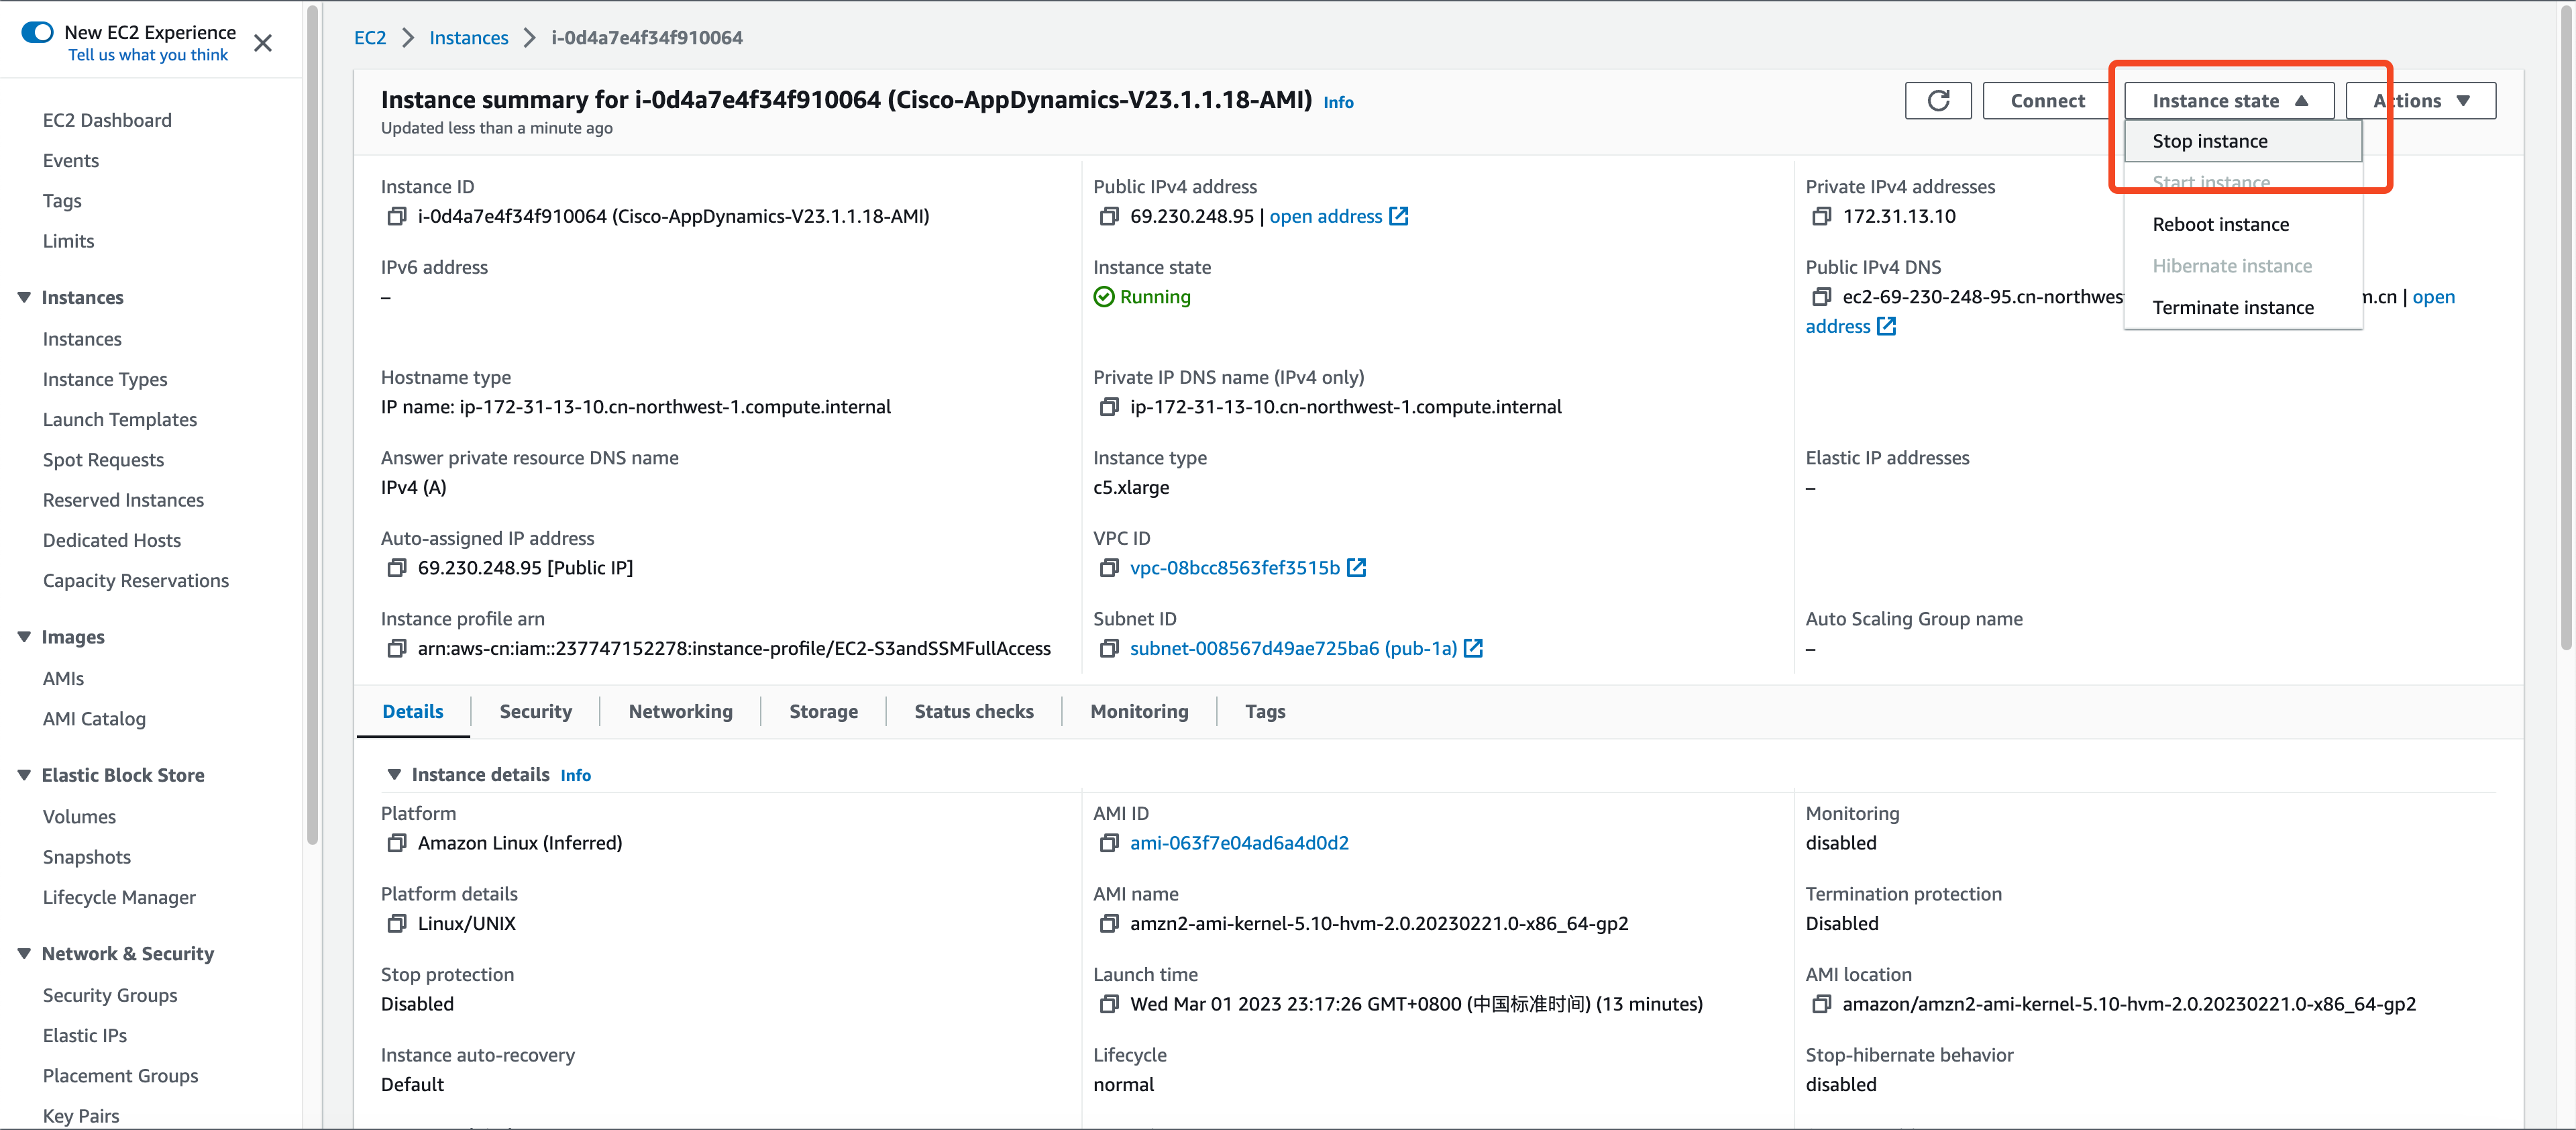Copy the Private IP DNS name
Viewport: 2576px width, 1130px height.
point(1109,407)
